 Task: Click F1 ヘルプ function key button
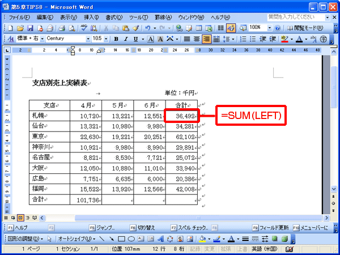[x=18, y=228]
